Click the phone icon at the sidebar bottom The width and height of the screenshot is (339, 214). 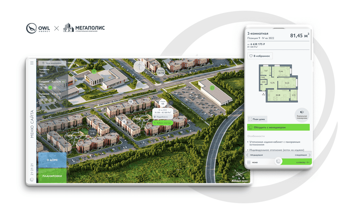tap(32, 180)
